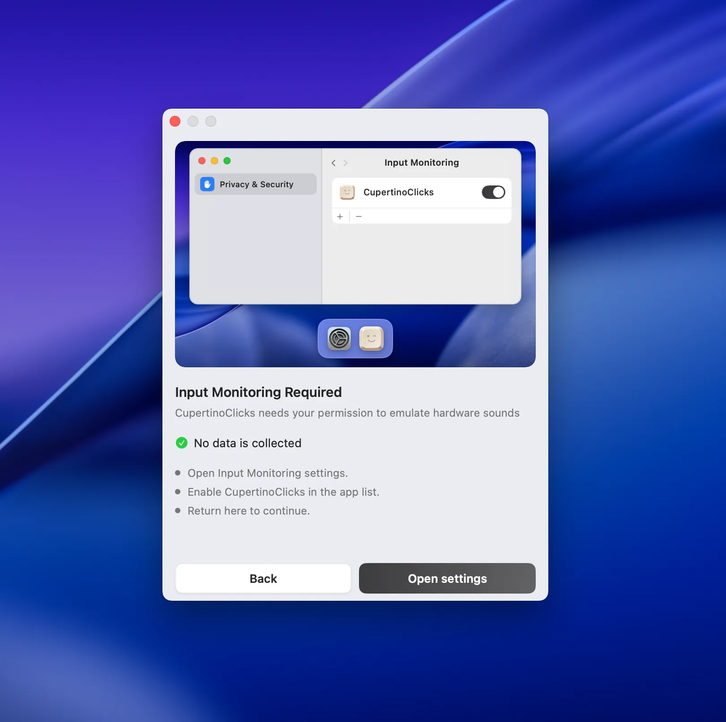Click the green checkmark beside No data collected

pos(182,443)
